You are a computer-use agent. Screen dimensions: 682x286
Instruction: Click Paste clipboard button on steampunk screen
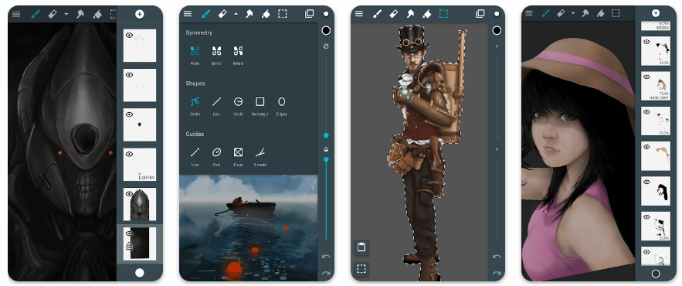[x=361, y=247]
